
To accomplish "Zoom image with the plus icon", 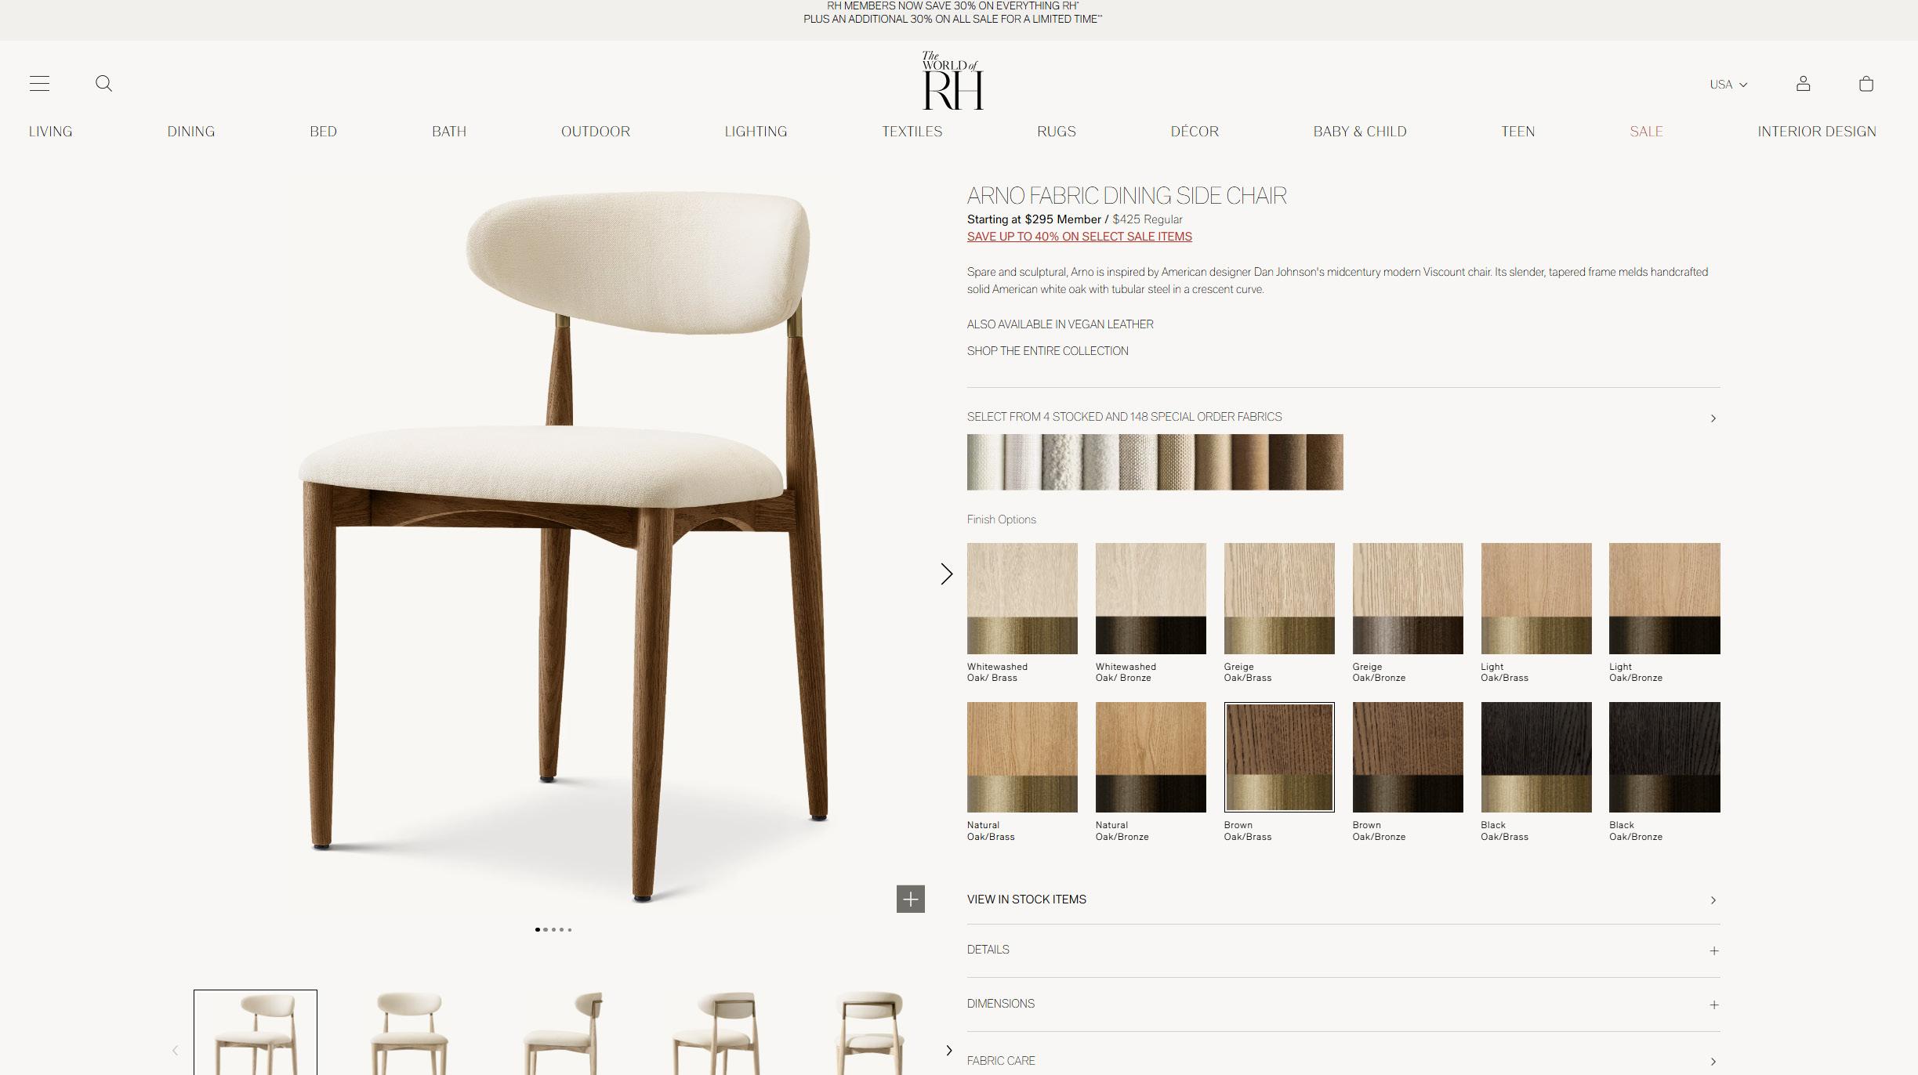I will click(x=910, y=899).
